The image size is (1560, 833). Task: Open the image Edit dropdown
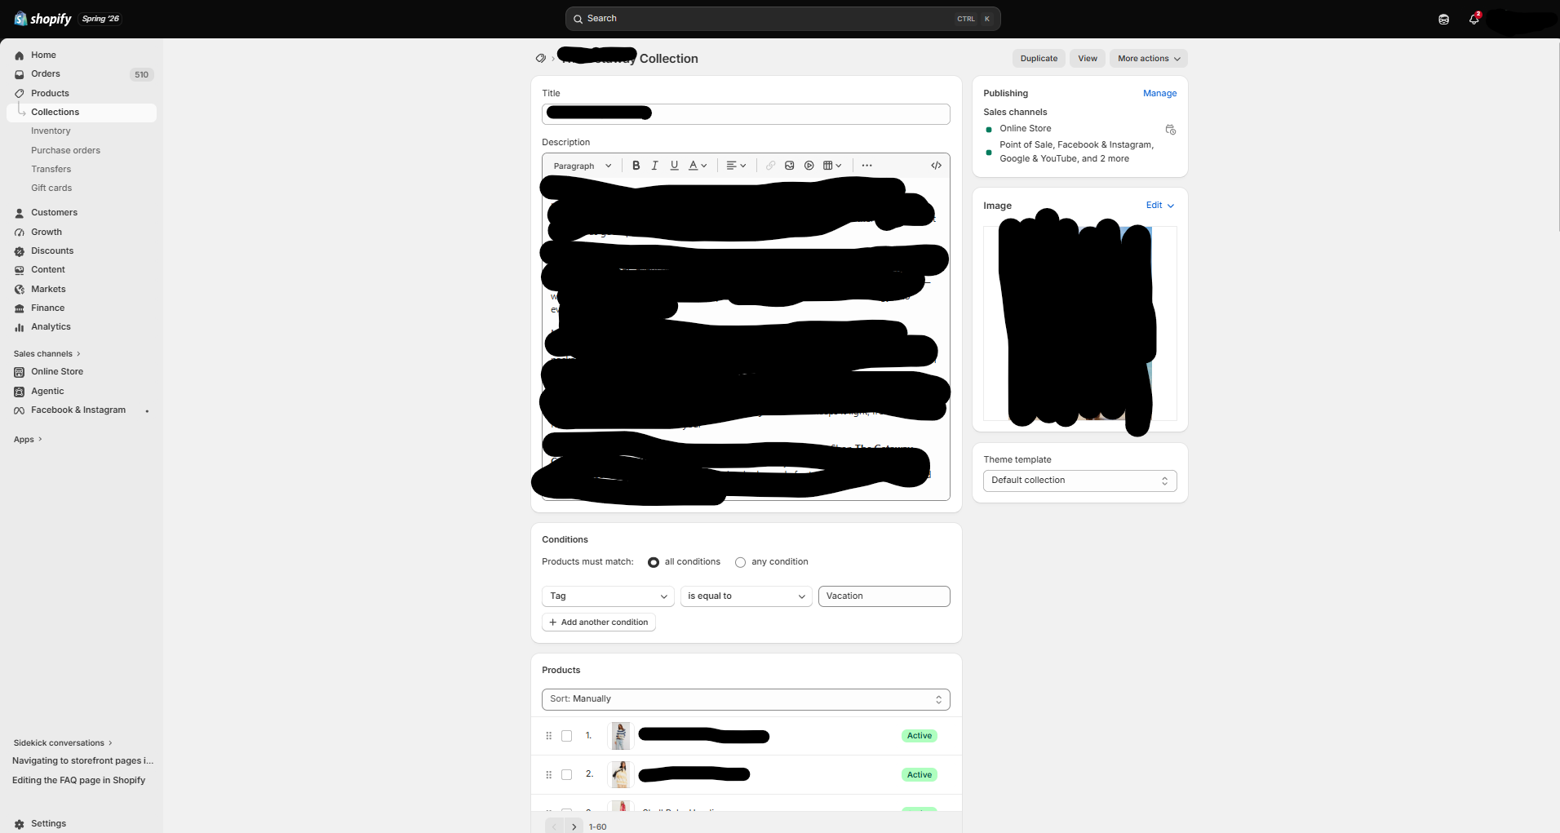tap(1160, 206)
